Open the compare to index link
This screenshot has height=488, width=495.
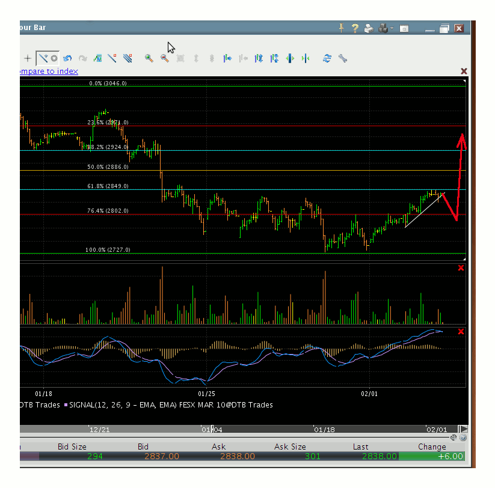click(x=49, y=72)
